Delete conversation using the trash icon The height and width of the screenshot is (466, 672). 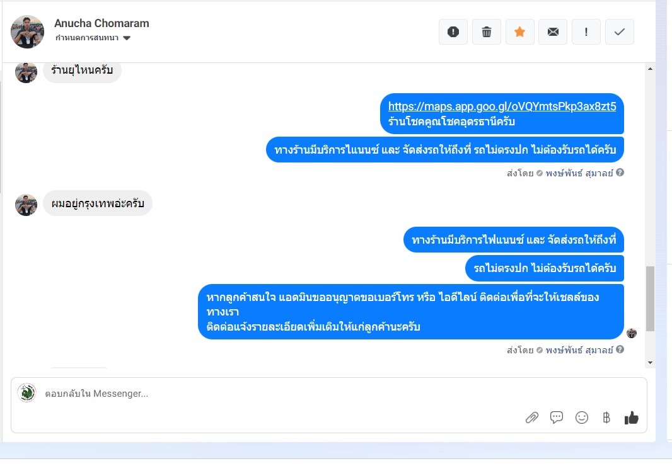pos(487,31)
